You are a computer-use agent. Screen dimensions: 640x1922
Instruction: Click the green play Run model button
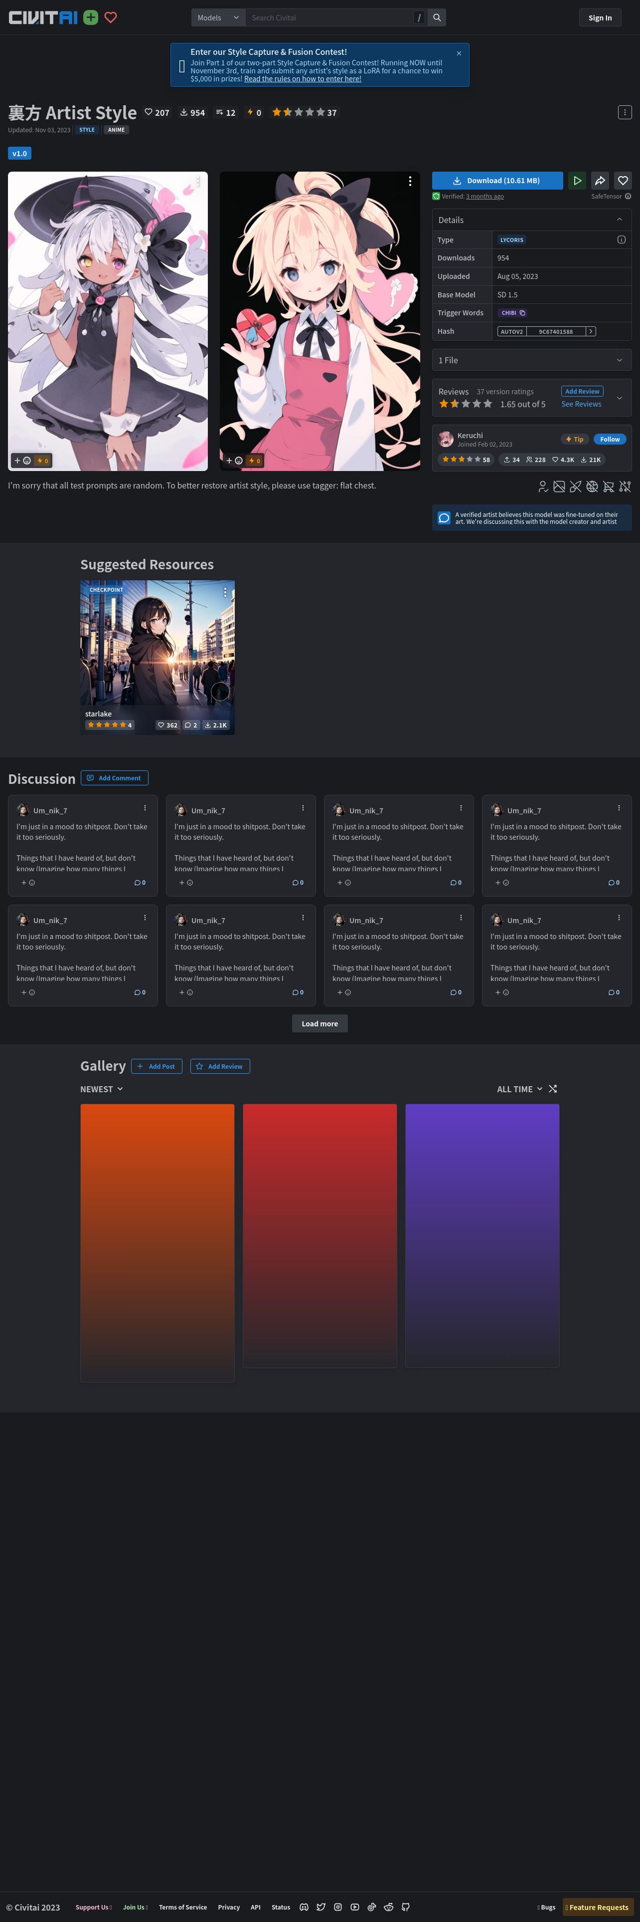pos(577,181)
